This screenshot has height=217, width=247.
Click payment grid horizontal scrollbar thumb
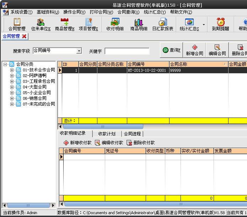pyautogui.click(x=156, y=204)
